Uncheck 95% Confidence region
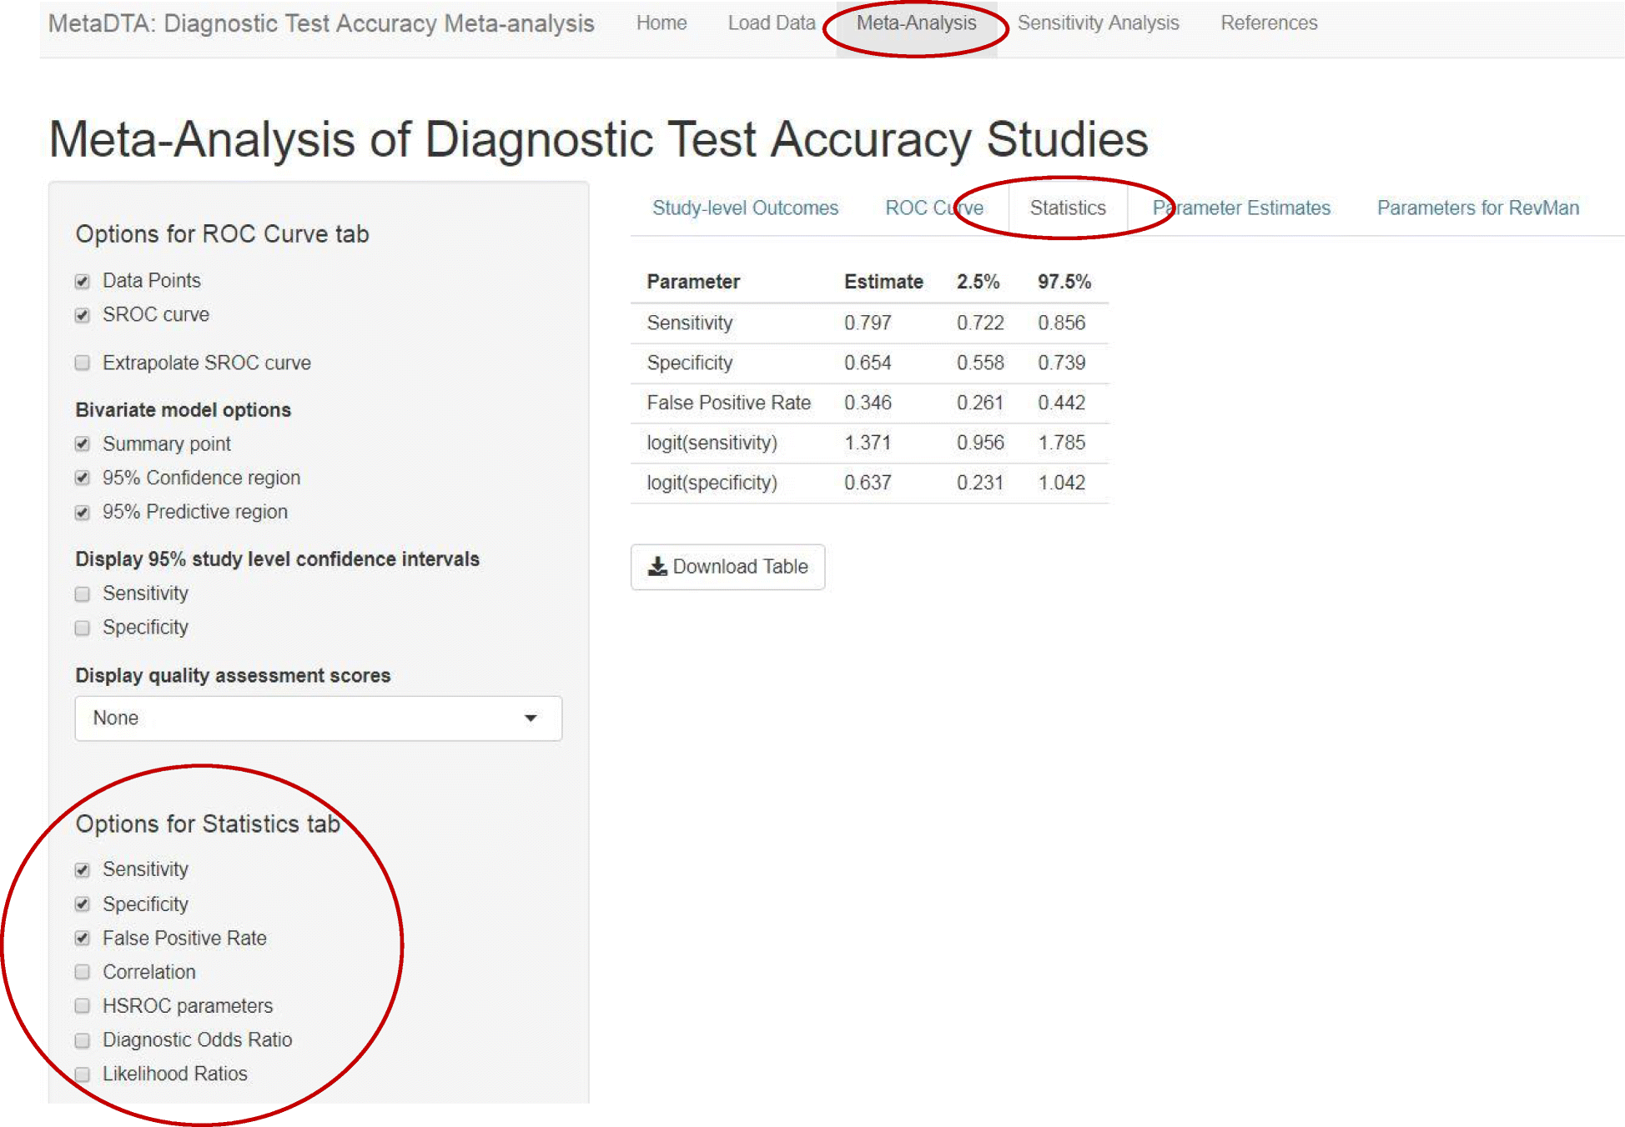This screenshot has width=1625, height=1127. click(82, 478)
